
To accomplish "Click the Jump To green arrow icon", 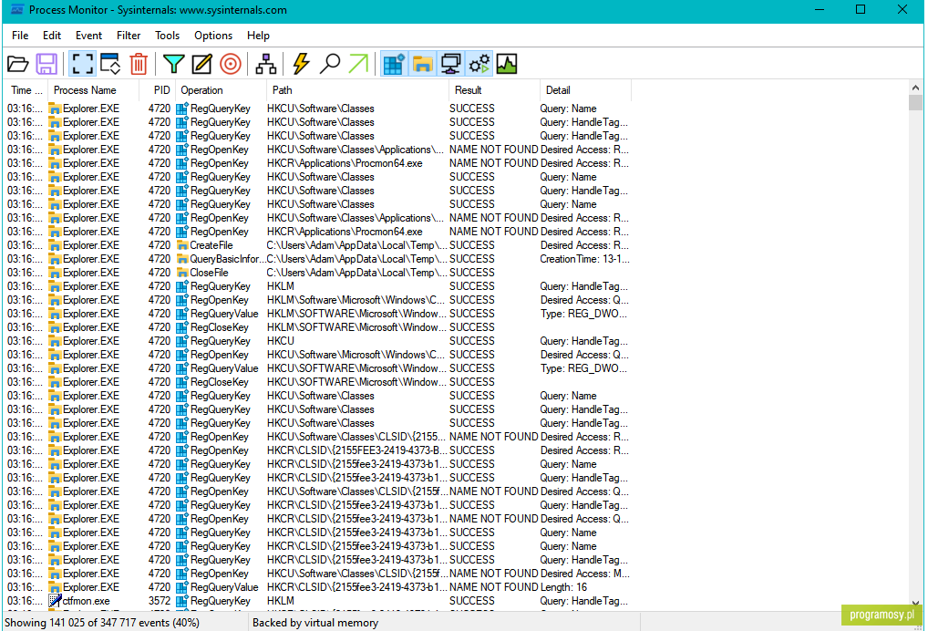I will 358,64.
